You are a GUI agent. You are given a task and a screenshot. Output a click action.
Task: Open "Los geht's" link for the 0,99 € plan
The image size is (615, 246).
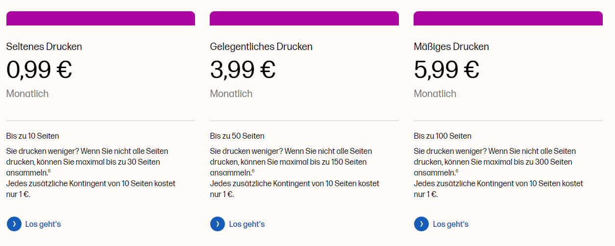(43, 224)
